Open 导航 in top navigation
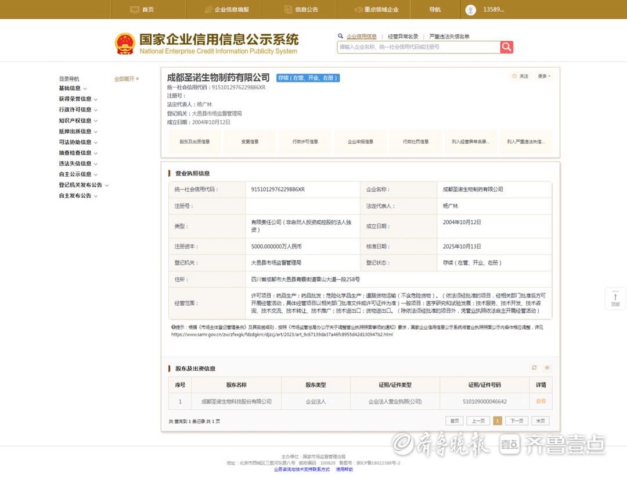 pos(435,10)
